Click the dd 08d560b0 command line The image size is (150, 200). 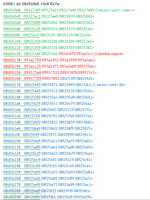[31, 4]
